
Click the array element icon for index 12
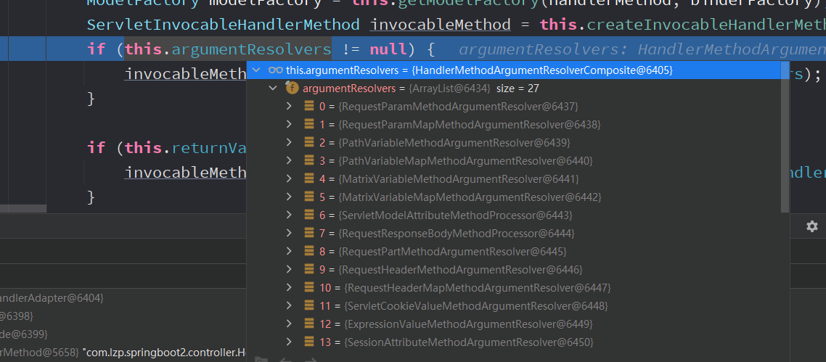point(310,324)
